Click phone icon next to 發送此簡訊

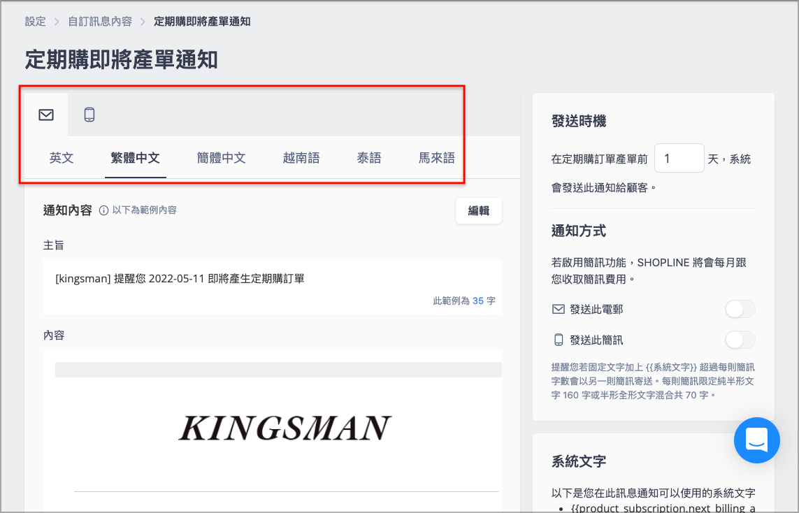(x=559, y=340)
